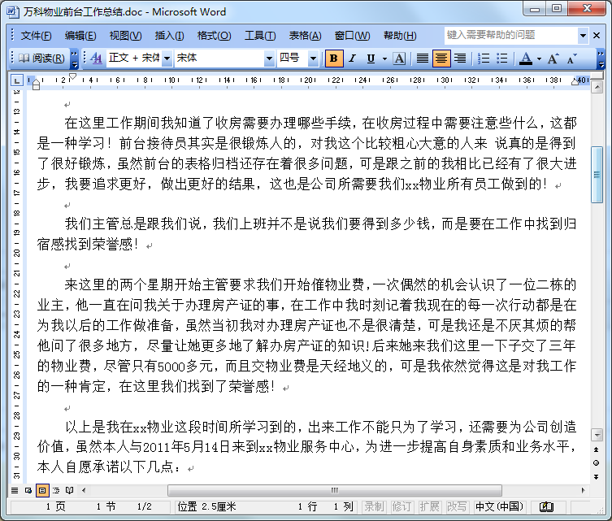
Task: Toggle Underline formatting
Action: click(x=371, y=59)
